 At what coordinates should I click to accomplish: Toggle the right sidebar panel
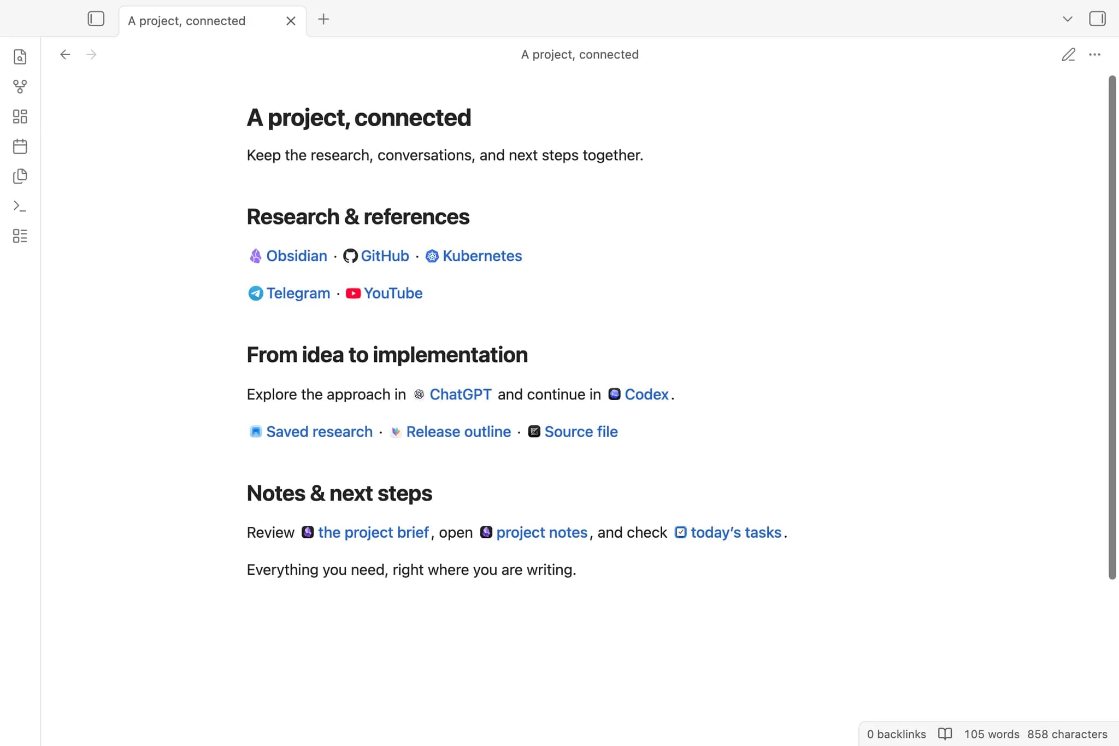point(1097,19)
